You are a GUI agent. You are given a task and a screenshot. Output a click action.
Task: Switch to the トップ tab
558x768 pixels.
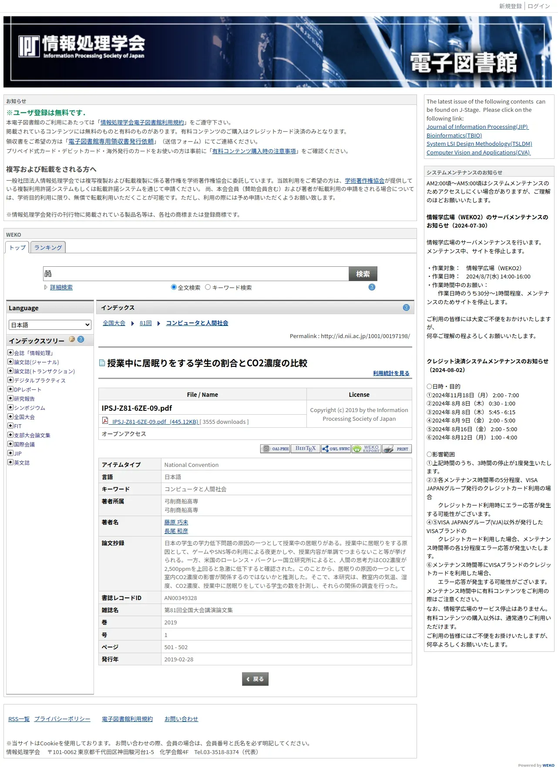17,247
